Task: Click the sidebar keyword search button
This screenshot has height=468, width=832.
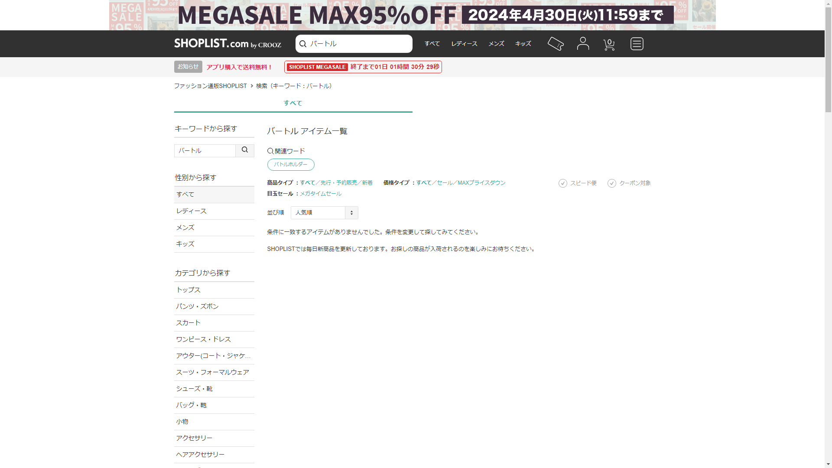Action: coord(245,150)
